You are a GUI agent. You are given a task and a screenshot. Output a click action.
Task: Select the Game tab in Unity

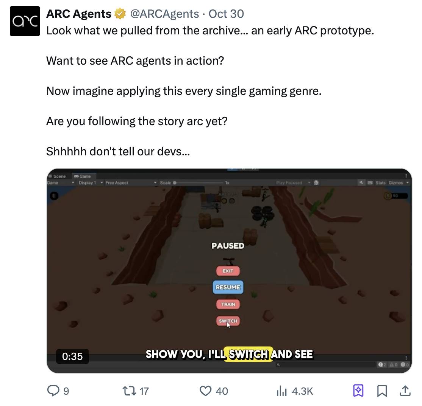pyautogui.click(x=83, y=176)
